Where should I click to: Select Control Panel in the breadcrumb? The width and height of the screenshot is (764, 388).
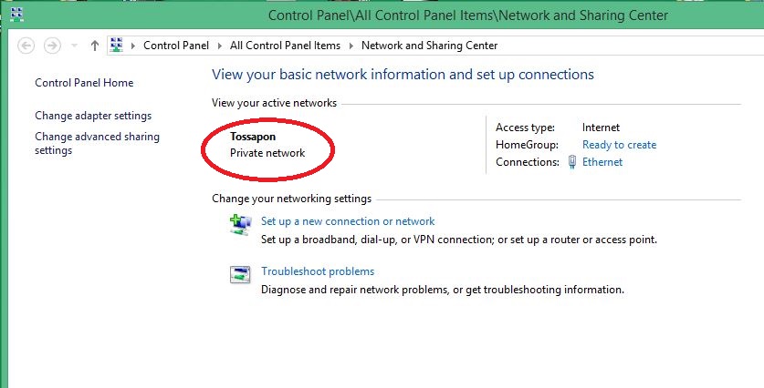pos(176,46)
